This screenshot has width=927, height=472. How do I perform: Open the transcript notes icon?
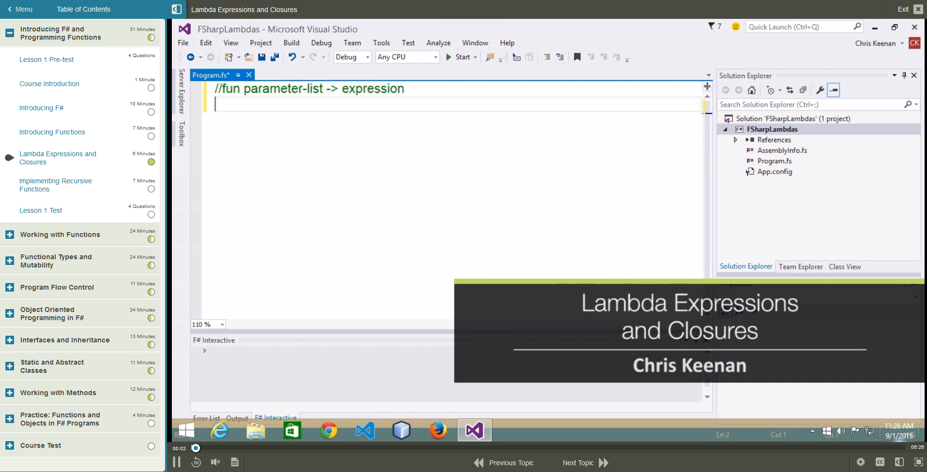[235, 462]
